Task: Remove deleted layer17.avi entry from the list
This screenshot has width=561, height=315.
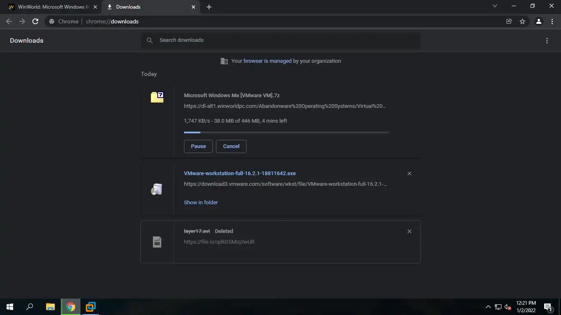Action: [409, 231]
